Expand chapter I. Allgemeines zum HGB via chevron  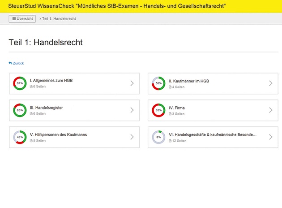point(132,83)
